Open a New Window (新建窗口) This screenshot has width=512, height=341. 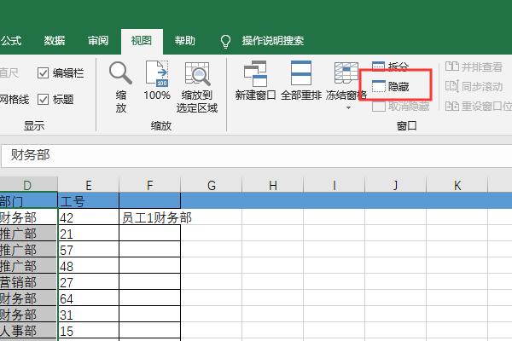255,81
